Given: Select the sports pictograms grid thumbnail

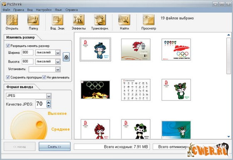Looking at the screenshot, I should (x=136, y=90).
